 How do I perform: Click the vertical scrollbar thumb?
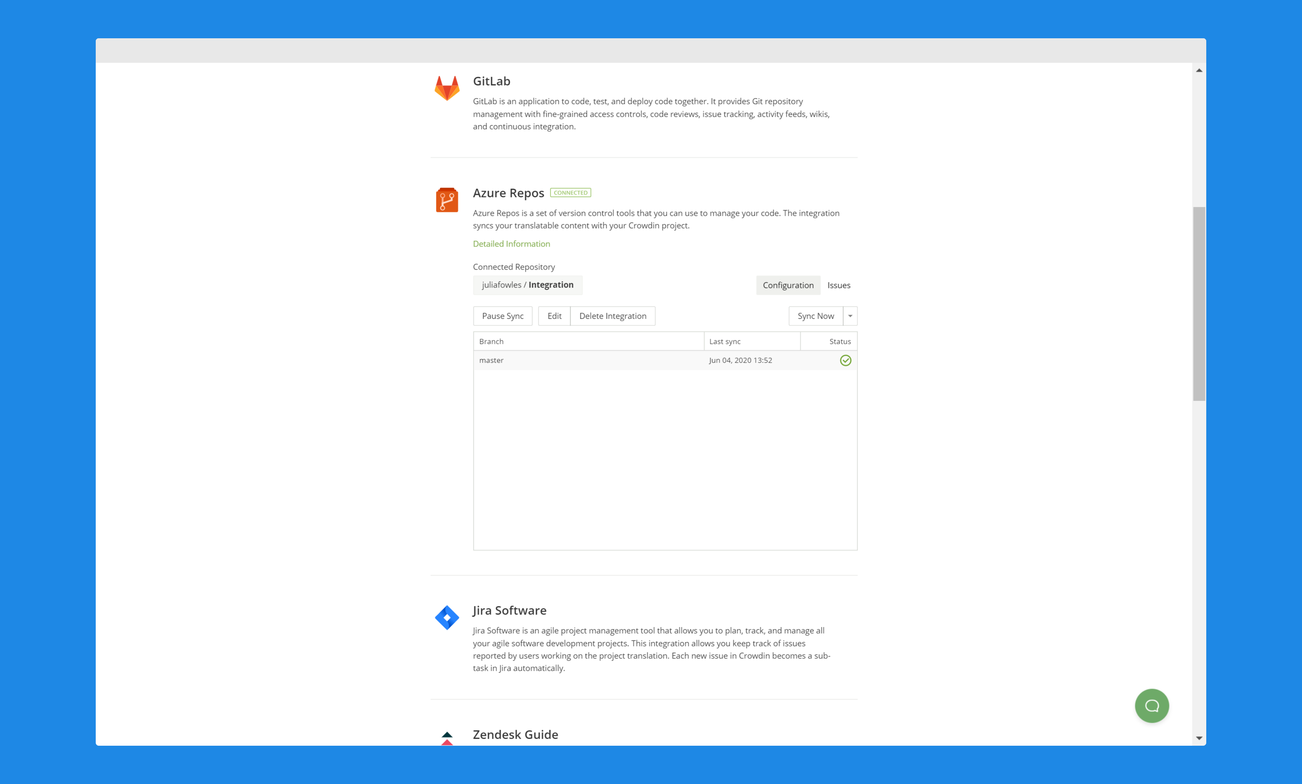[x=1199, y=304]
